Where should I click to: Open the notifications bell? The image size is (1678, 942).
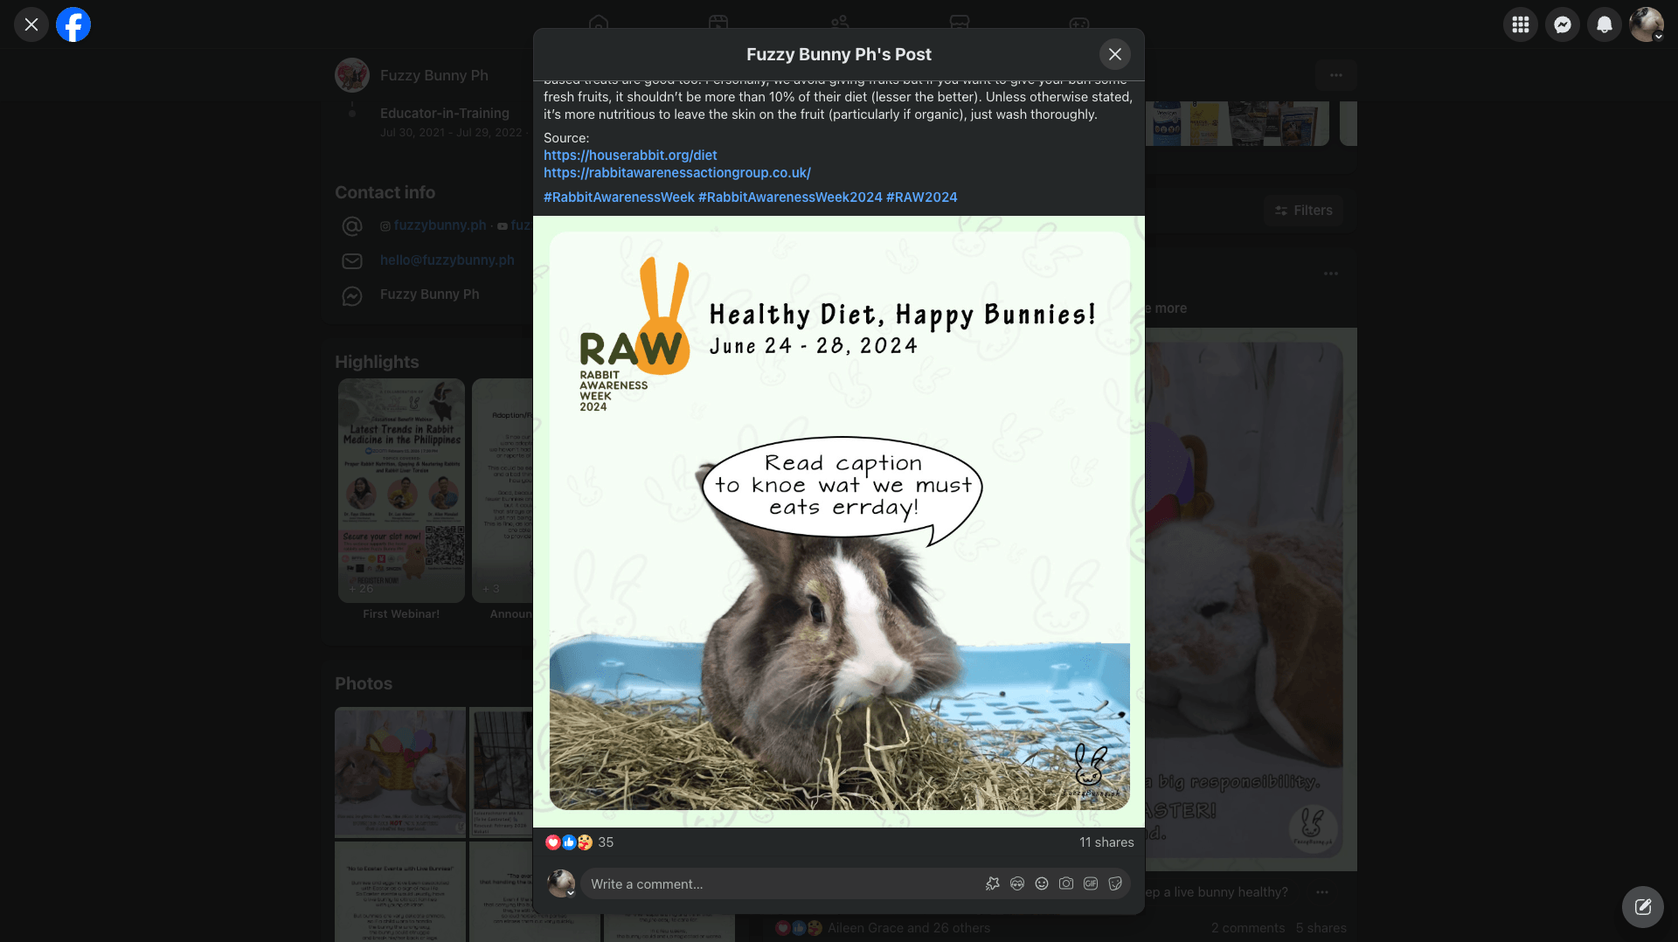point(1604,24)
